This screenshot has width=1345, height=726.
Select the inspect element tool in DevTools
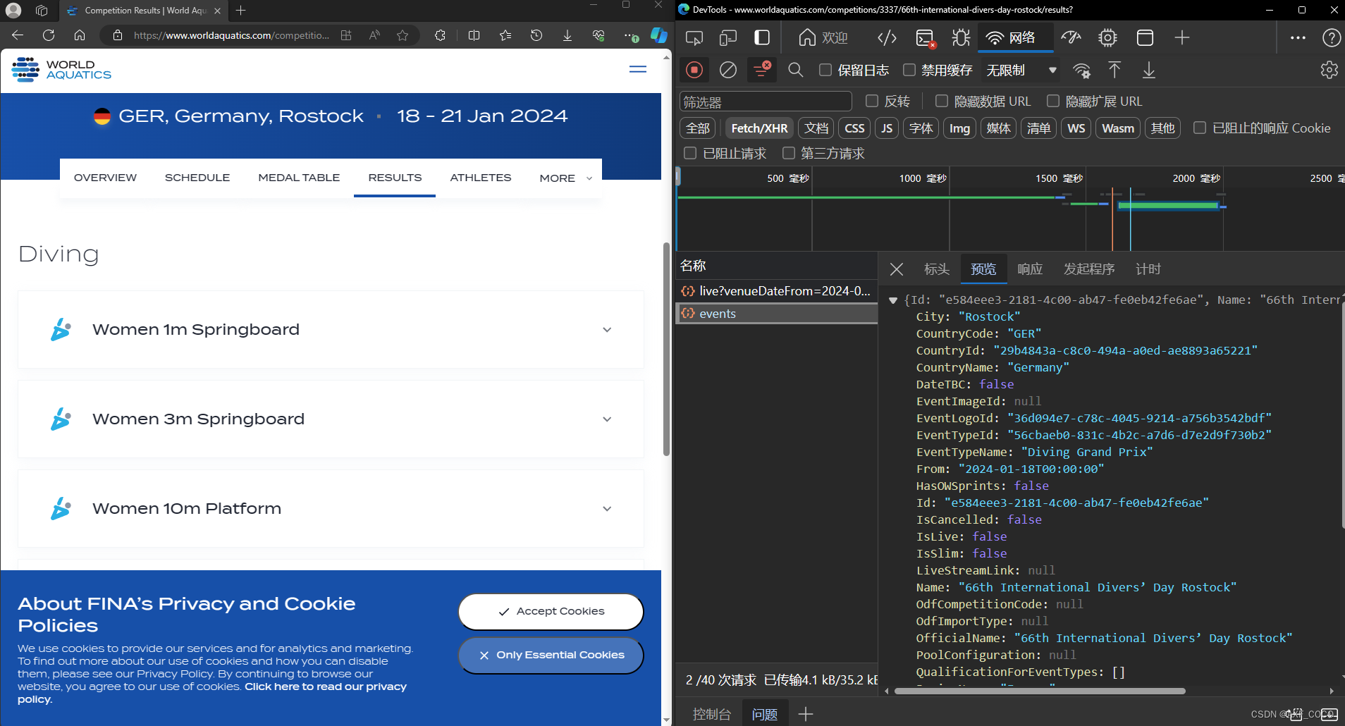point(694,37)
